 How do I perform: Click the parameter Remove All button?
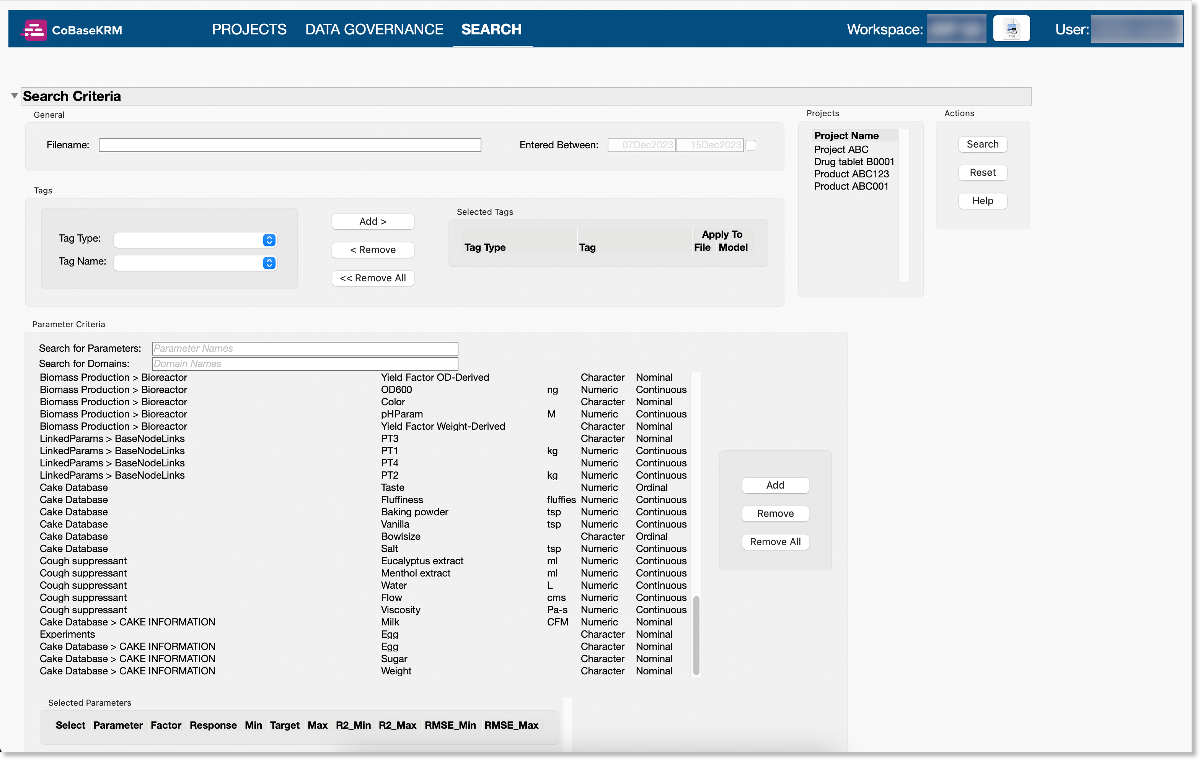(775, 542)
